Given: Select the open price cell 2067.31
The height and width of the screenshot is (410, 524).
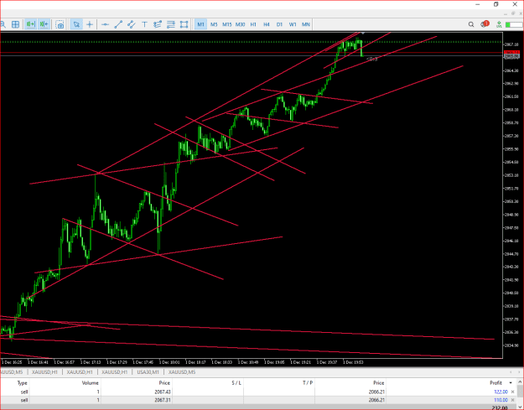Looking at the screenshot, I should (x=163, y=400).
